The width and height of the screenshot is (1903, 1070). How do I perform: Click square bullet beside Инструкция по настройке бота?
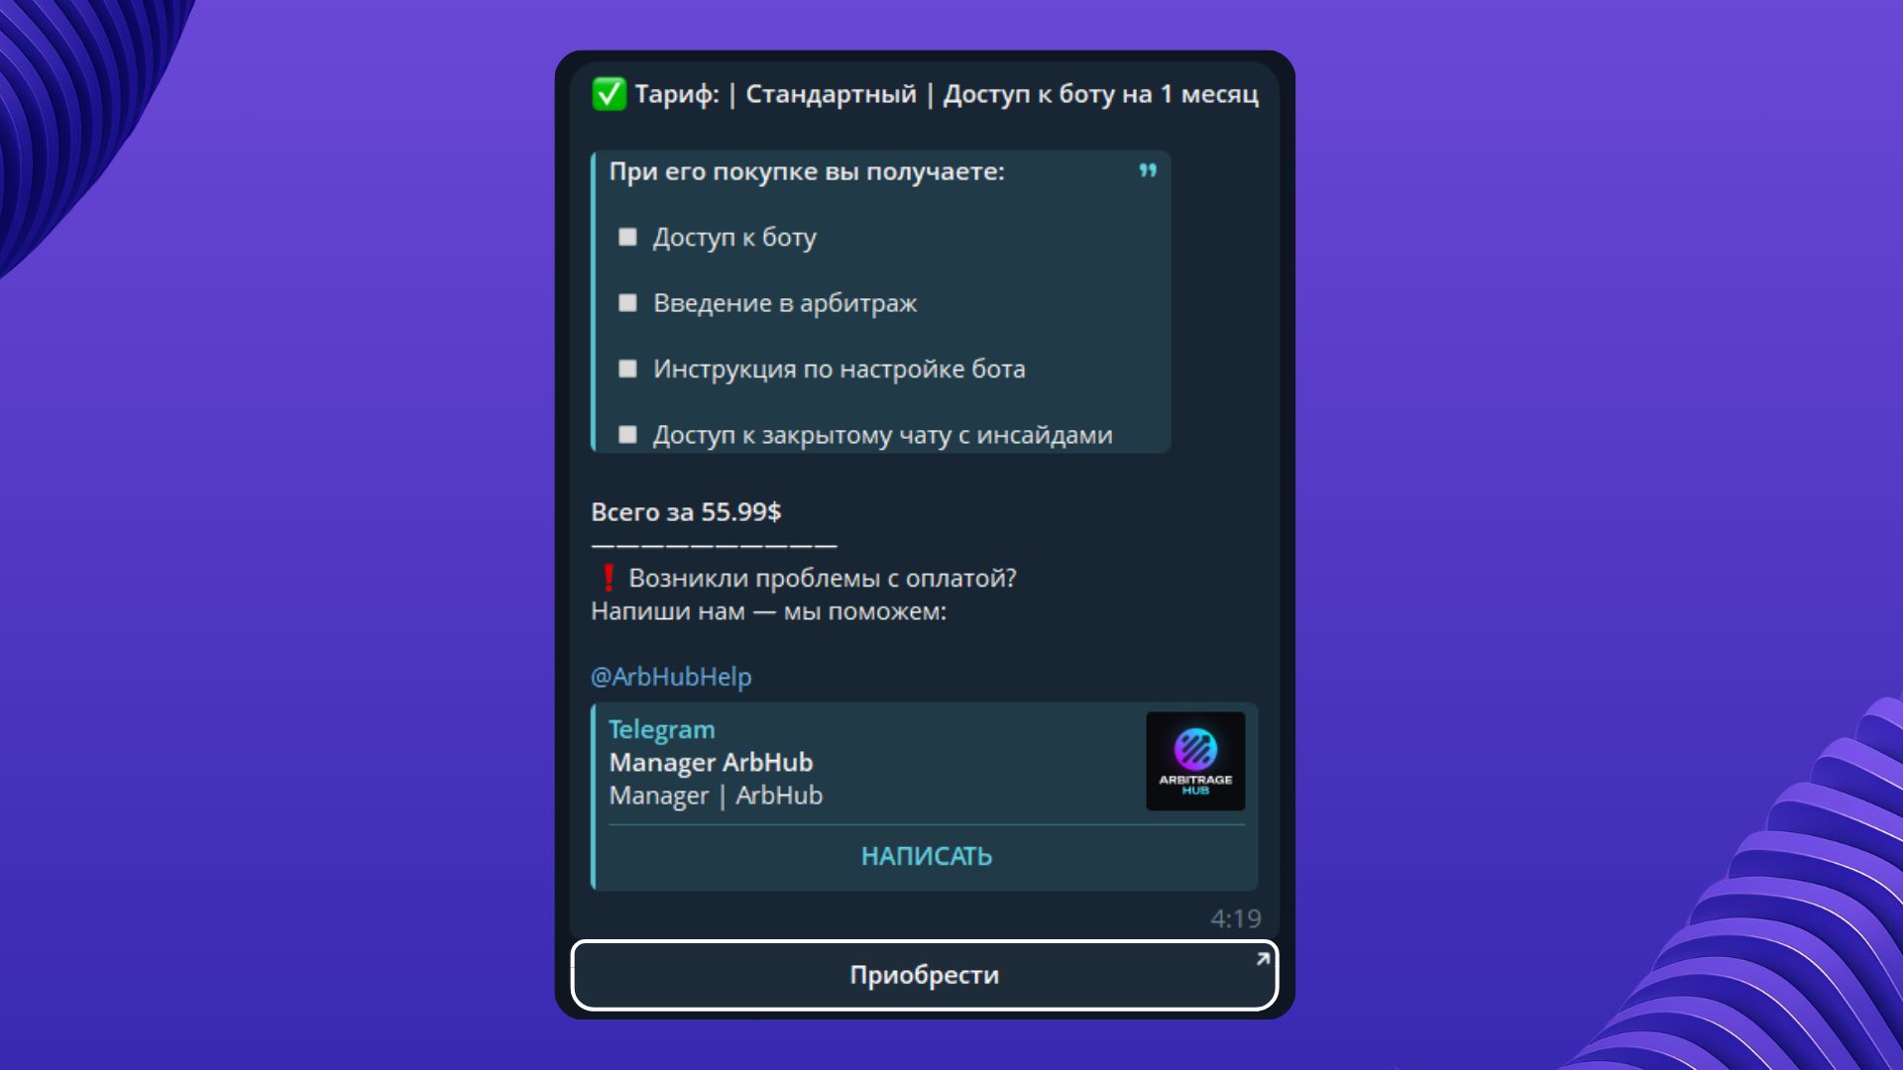point(627,369)
